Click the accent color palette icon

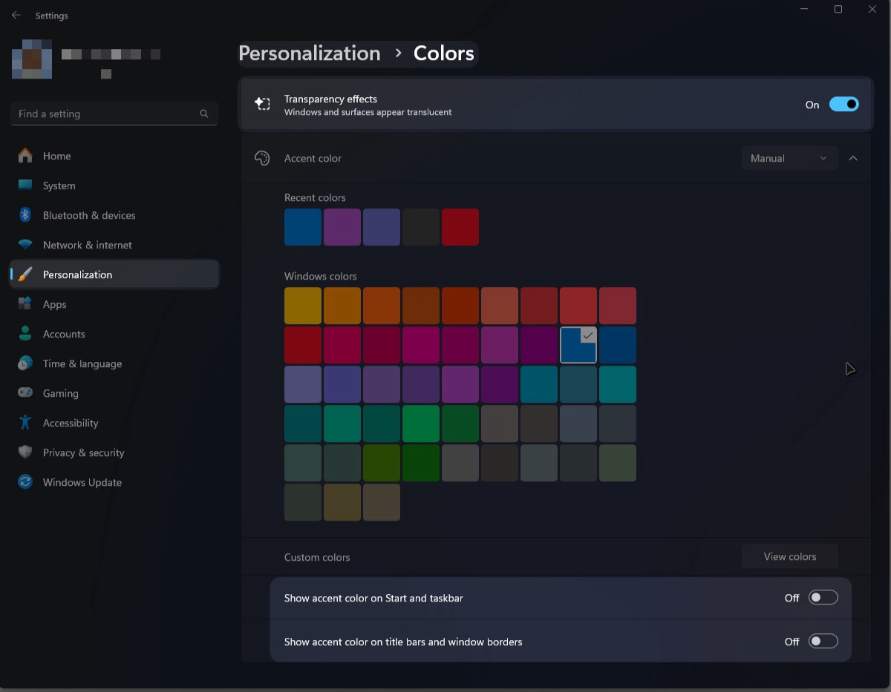pos(263,158)
